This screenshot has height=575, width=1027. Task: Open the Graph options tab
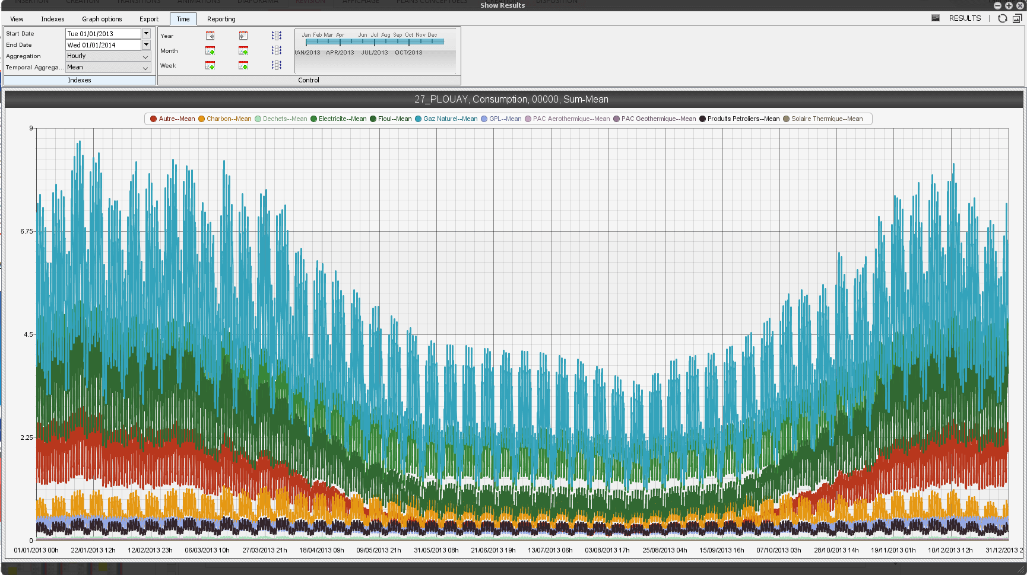[102, 19]
